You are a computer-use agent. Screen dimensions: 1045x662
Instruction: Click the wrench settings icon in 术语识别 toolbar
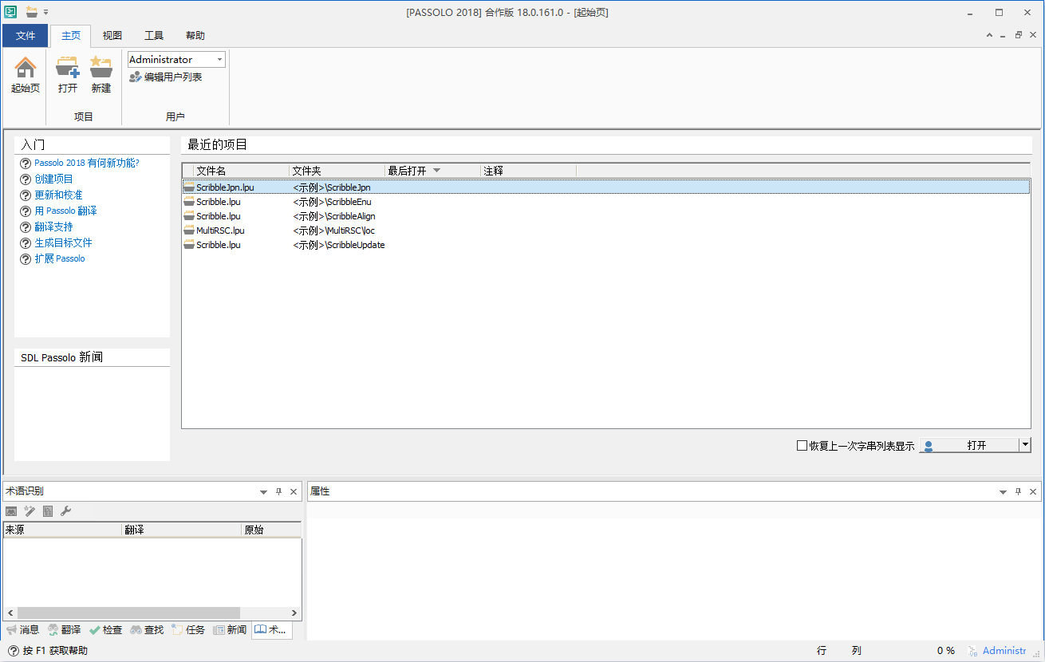[66, 511]
